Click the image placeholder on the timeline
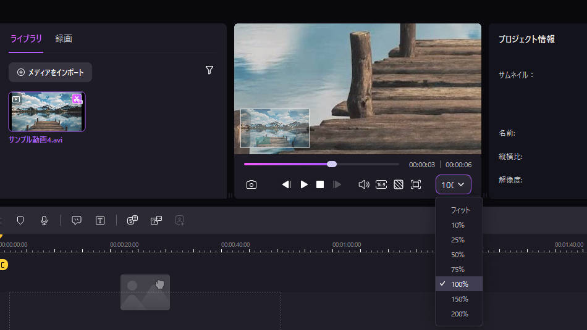Image resolution: width=587 pixels, height=330 pixels. click(145, 292)
